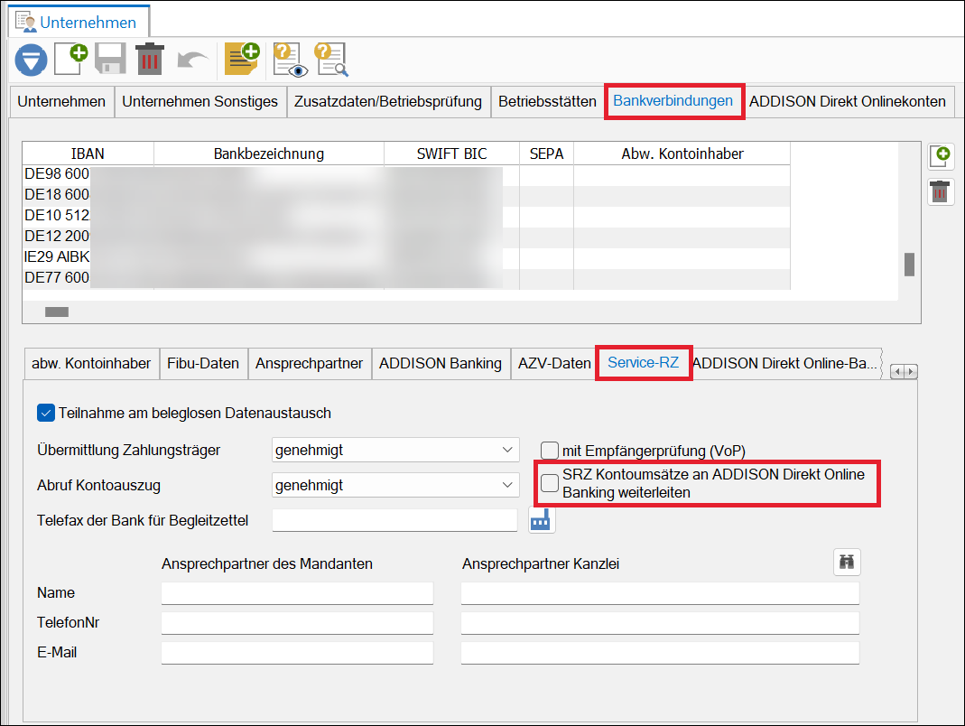
Task: Create a new record via toolbar
Action: coord(70,59)
